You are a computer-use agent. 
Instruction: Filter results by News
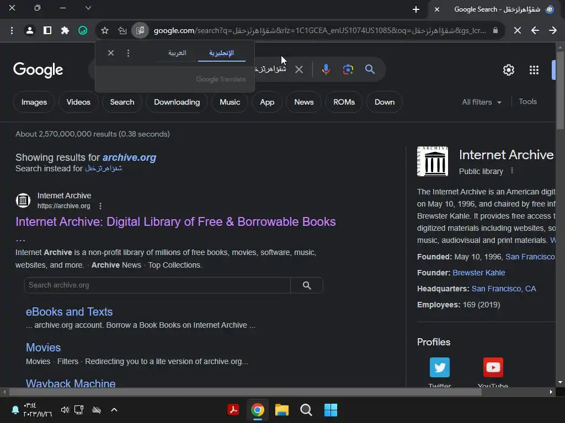point(304,102)
